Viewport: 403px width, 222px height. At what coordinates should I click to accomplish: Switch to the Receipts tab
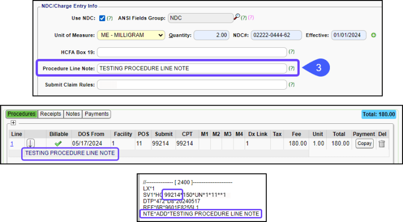50,114
